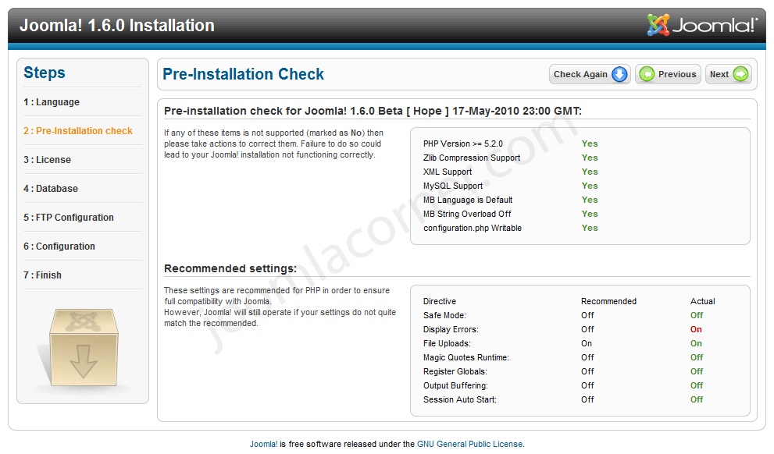The image size is (774, 454).
Task: Click the Yes value for MB Language is Default
Action: click(590, 200)
